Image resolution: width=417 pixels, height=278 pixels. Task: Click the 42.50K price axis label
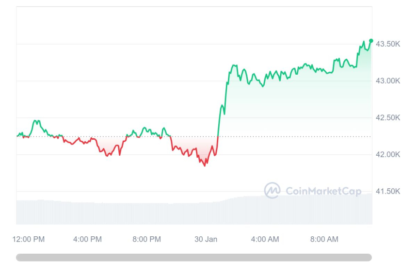click(388, 118)
